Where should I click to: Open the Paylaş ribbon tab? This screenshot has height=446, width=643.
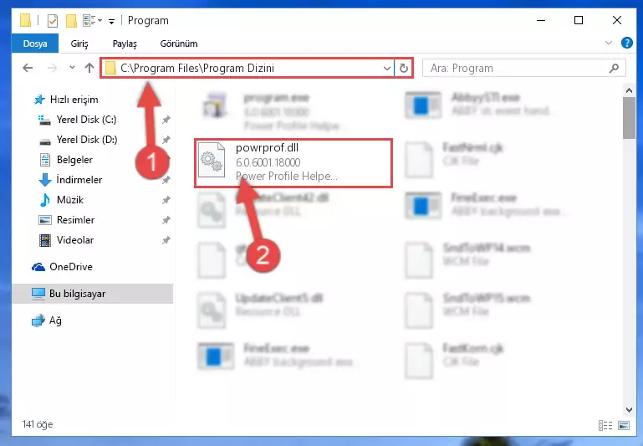tap(125, 44)
